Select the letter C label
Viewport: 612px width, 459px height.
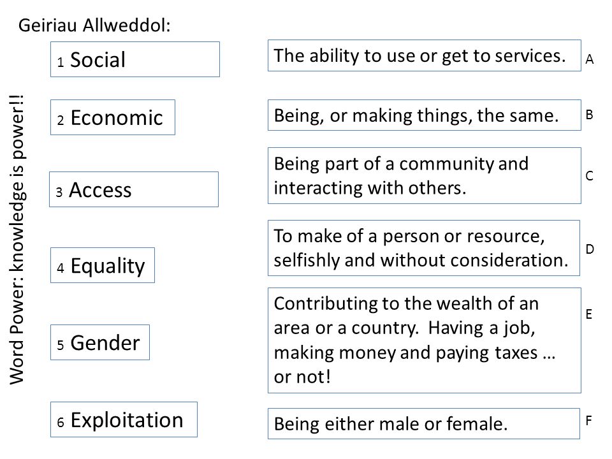[x=589, y=176]
